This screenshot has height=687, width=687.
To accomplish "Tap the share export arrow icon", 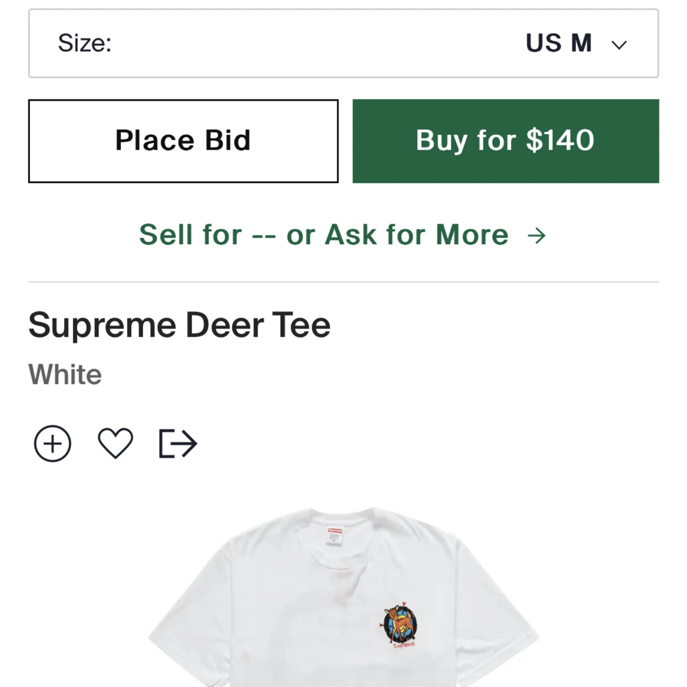I will pyautogui.click(x=178, y=444).
